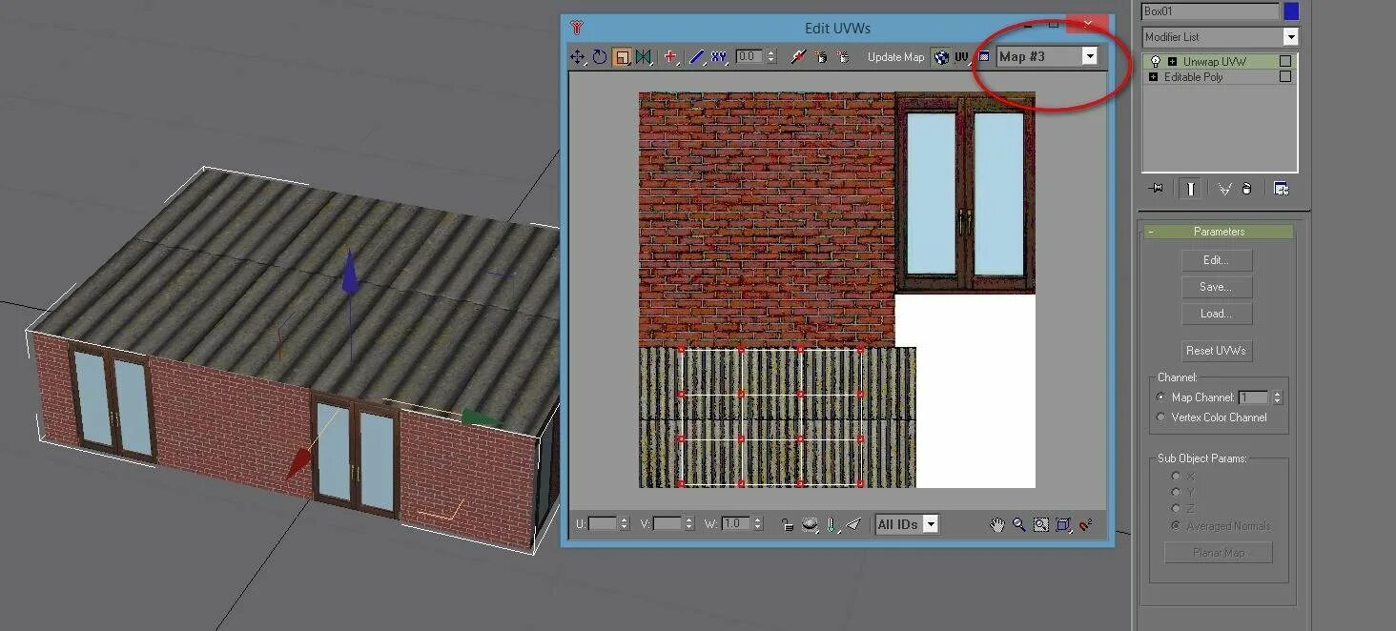Select Averaged Normals radio button

point(1175,526)
